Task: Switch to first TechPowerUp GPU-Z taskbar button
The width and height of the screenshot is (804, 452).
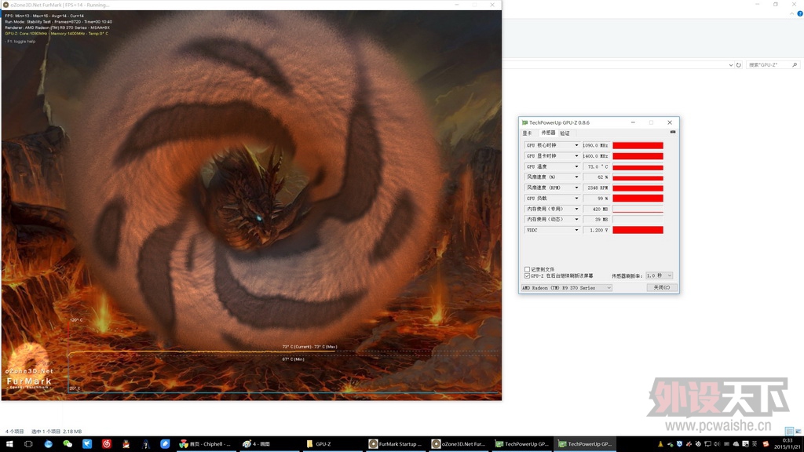Action: pos(521,444)
